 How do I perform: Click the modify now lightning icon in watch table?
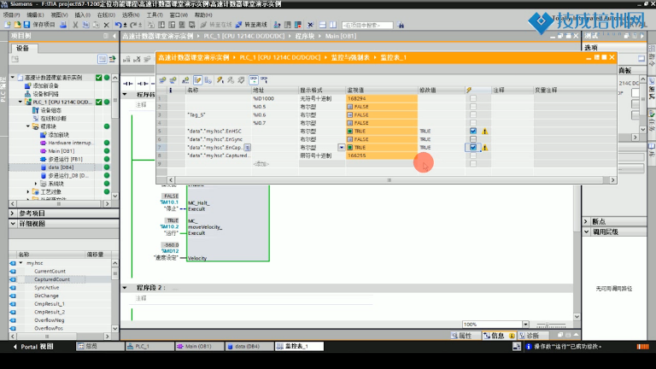(220, 80)
